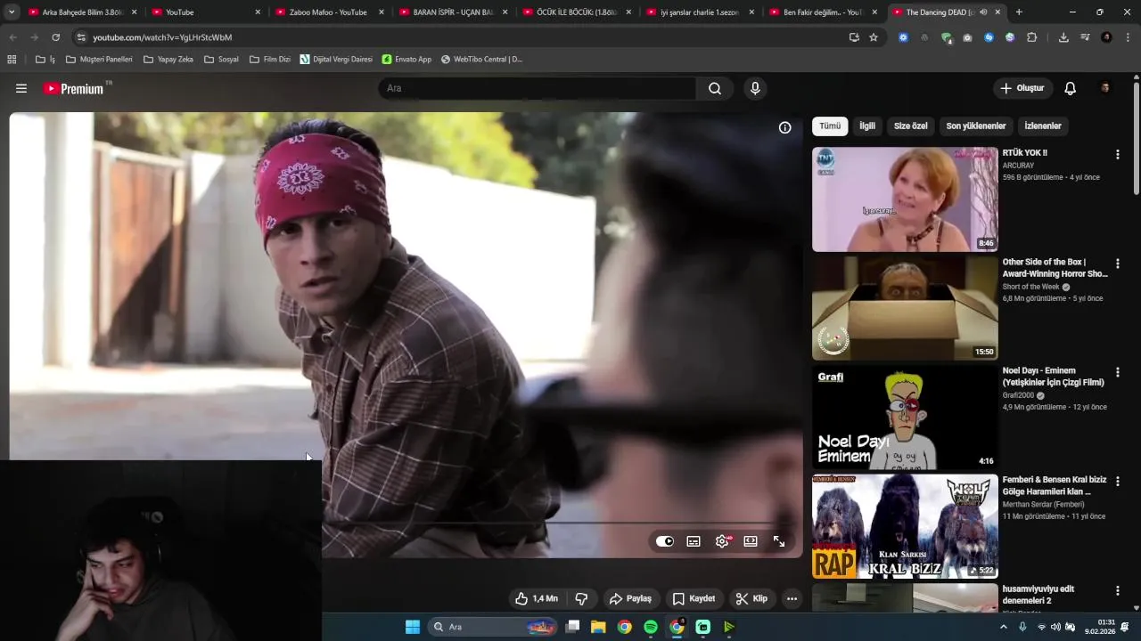Image resolution: width=1141 pixels, height=641 pixels.
Task: Toggle subtitles in video player
Action: coord(694,541)
